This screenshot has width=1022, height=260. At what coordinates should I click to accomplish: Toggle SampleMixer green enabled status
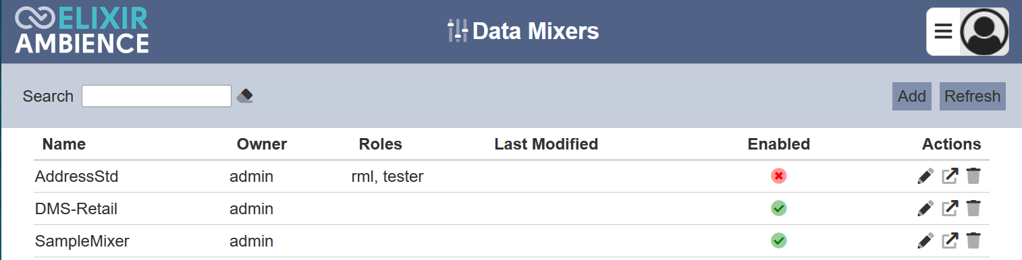tap(779, 240)
